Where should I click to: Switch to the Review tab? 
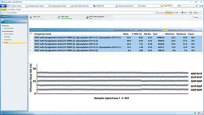(x=4, y=9)
